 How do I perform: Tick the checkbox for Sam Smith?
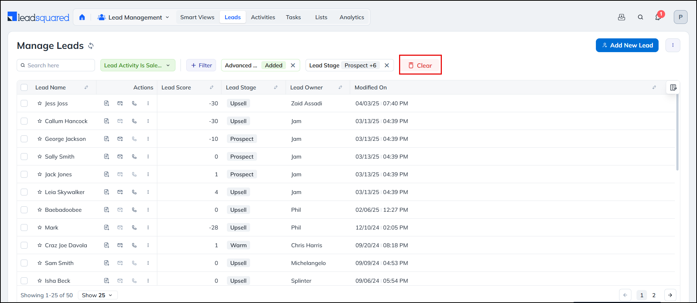pyautogui.click(x=24, y=263)
